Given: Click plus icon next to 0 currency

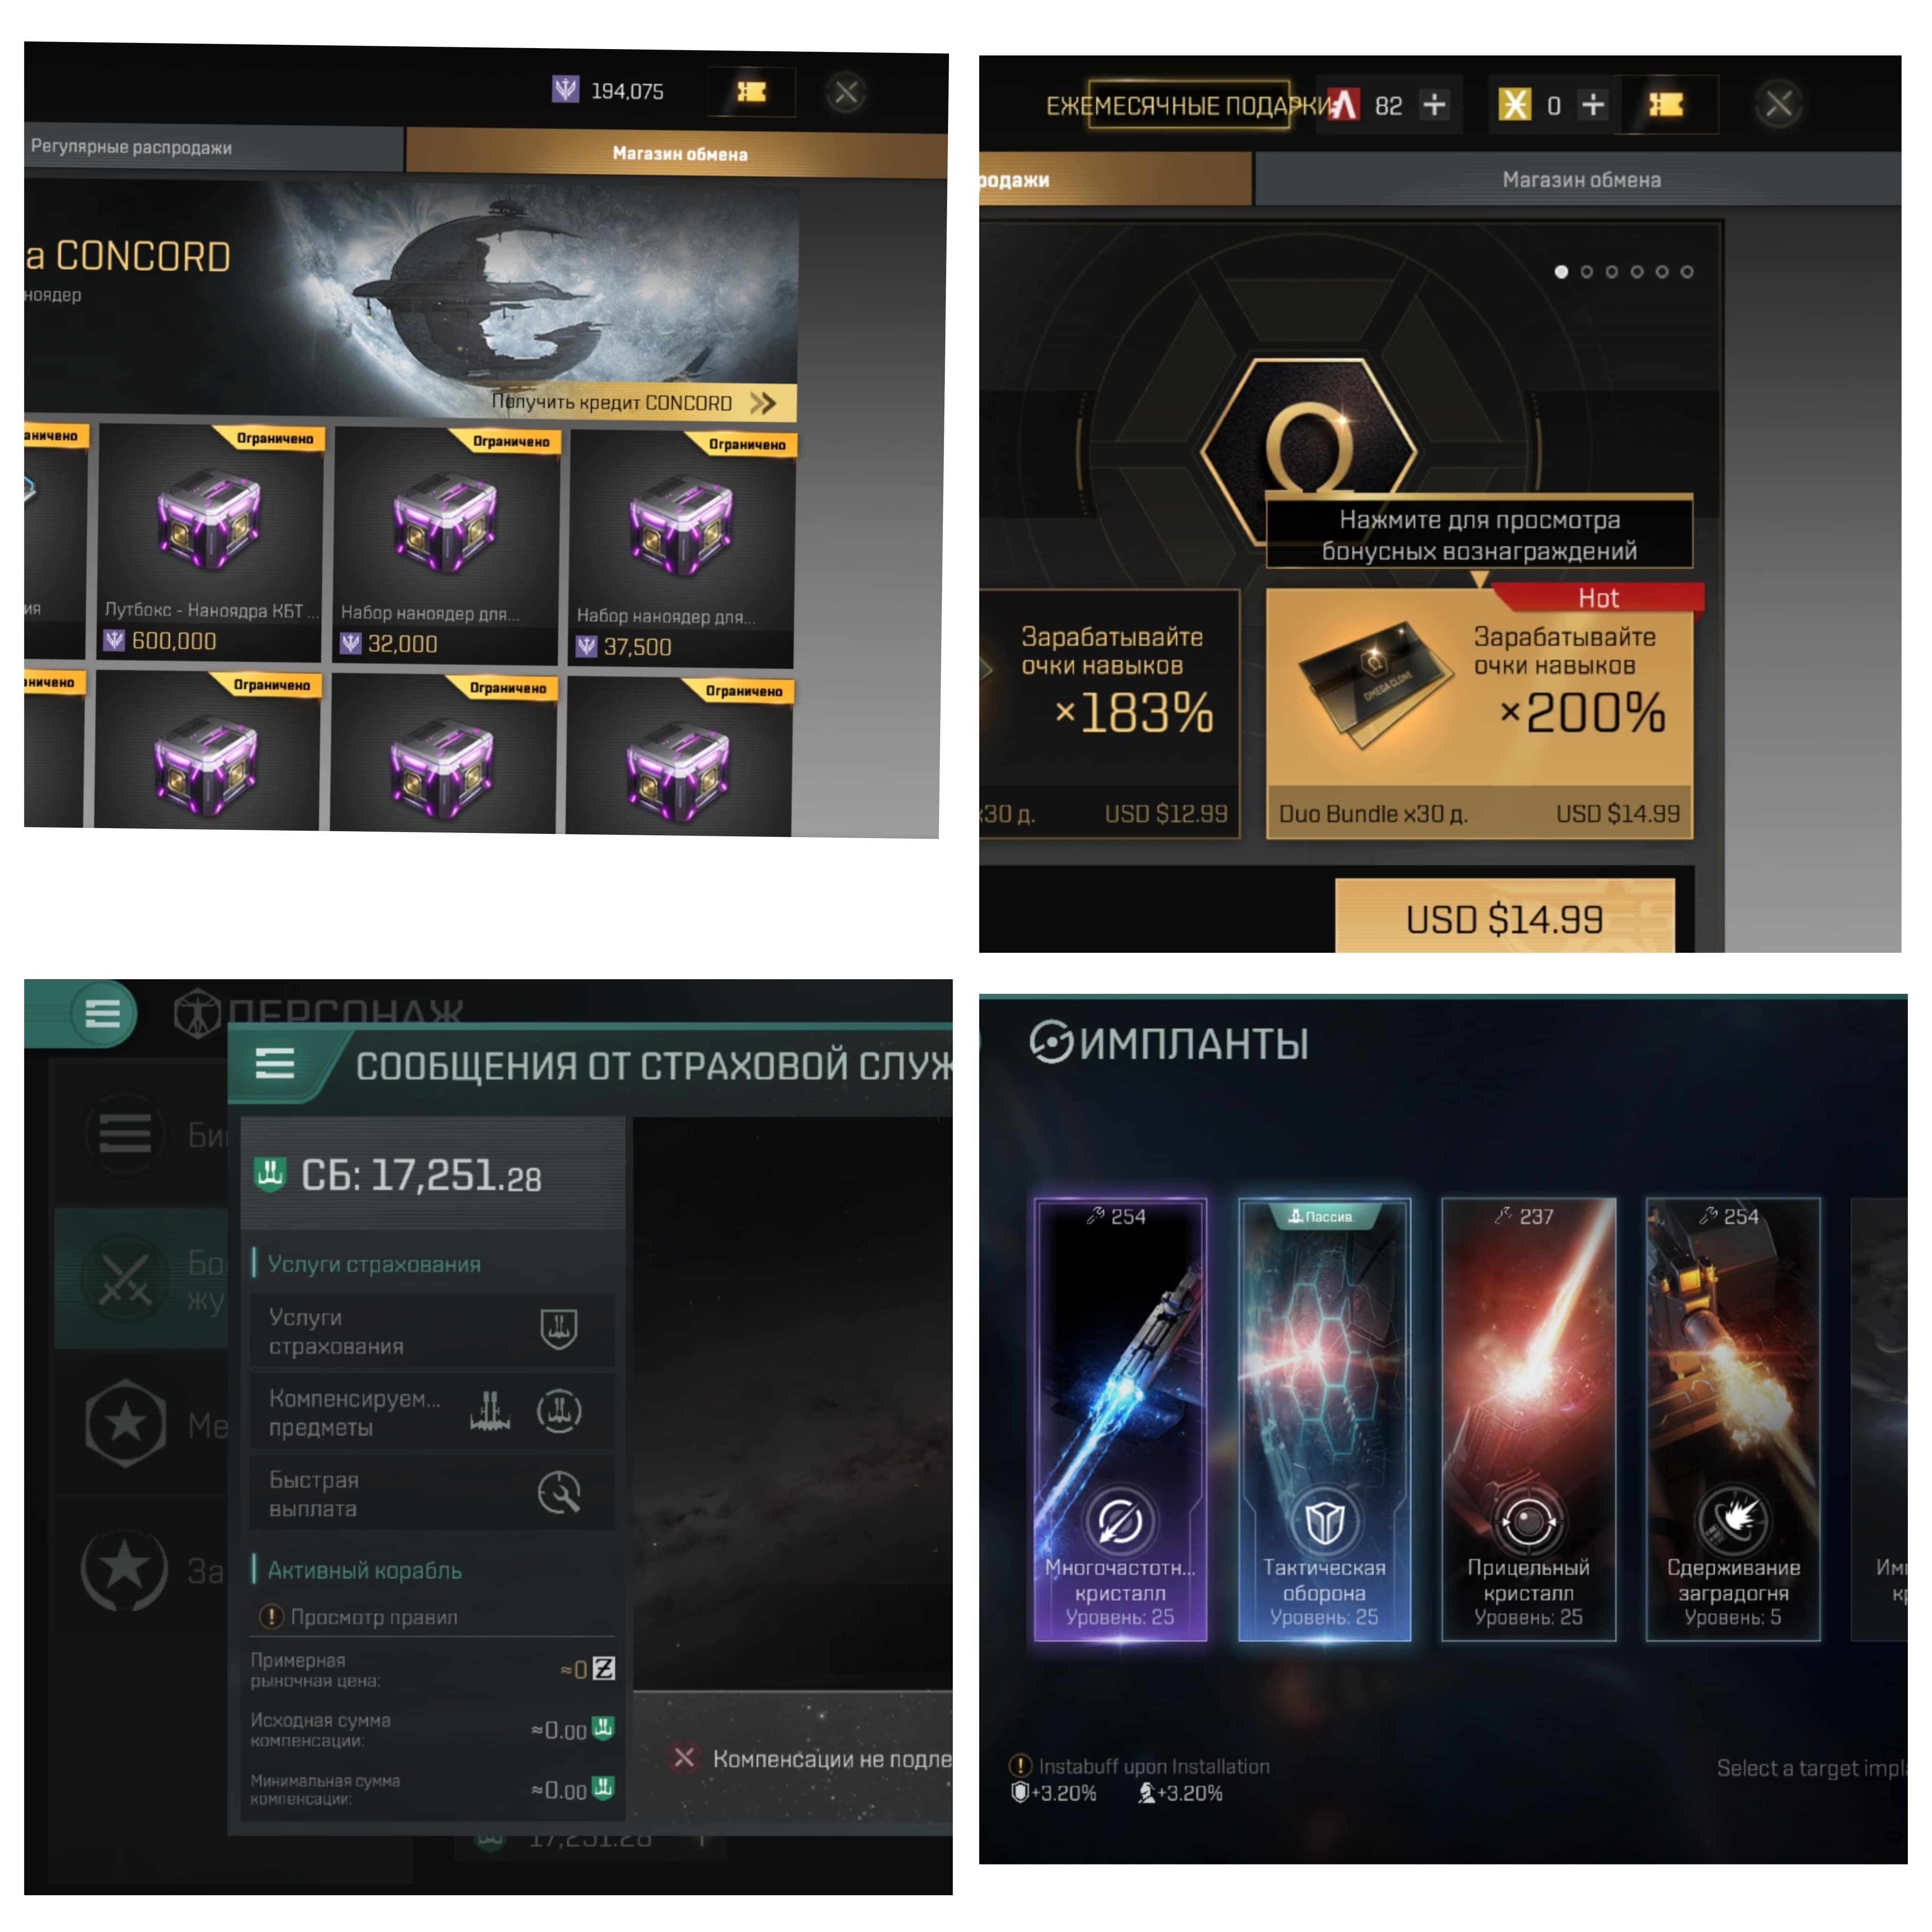Looking at the screenshot, I should [1593, 104].
